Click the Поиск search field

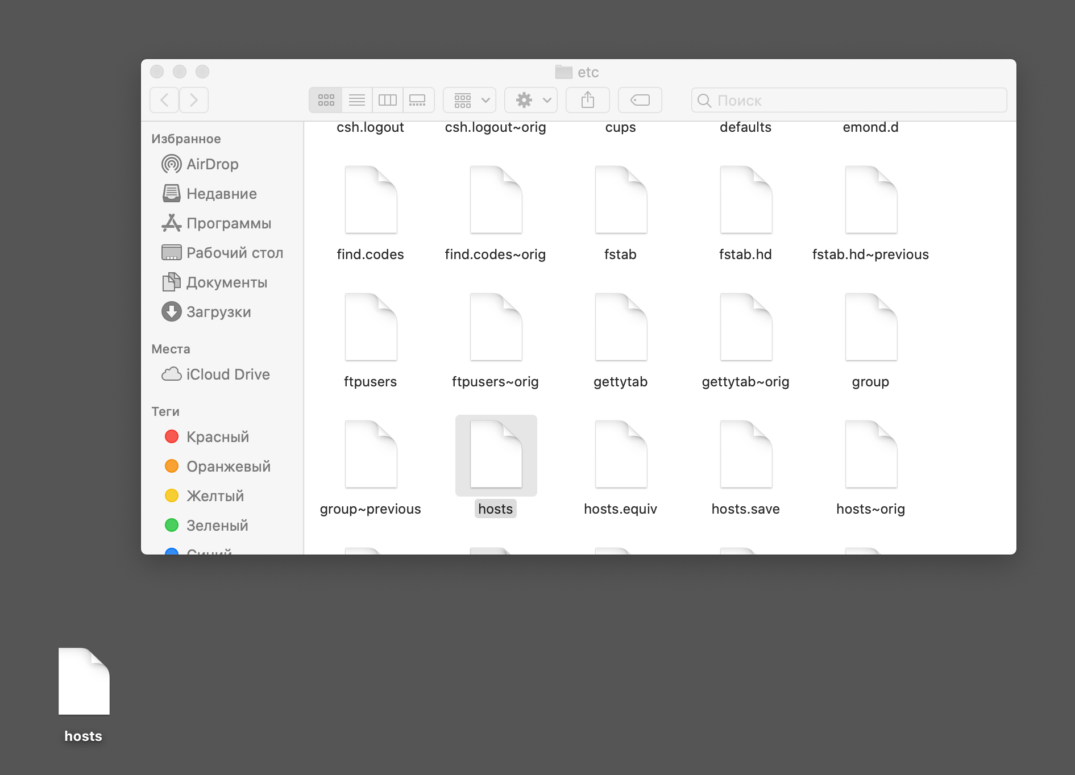click(849, 101)
